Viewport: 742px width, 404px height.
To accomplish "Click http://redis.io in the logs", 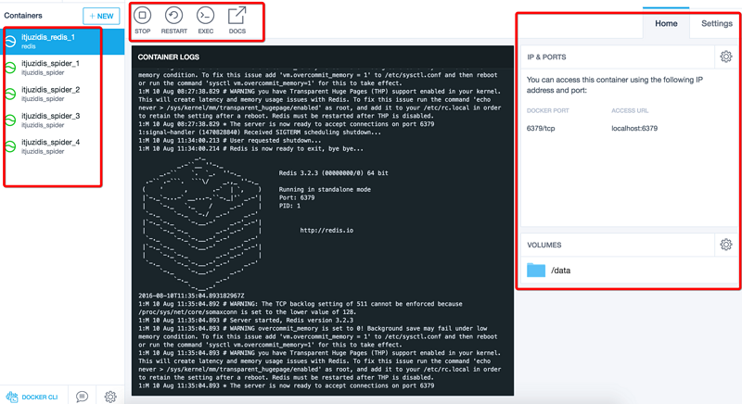I will 326,230.
